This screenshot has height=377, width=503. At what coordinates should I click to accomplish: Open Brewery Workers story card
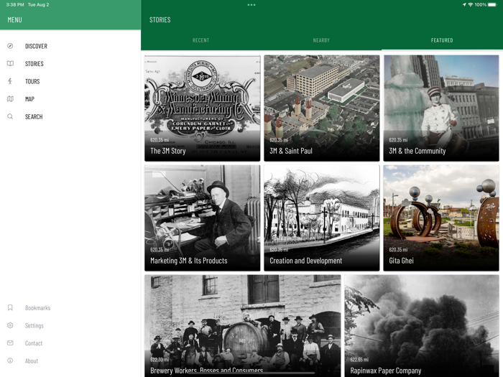(x=243, y=326)
